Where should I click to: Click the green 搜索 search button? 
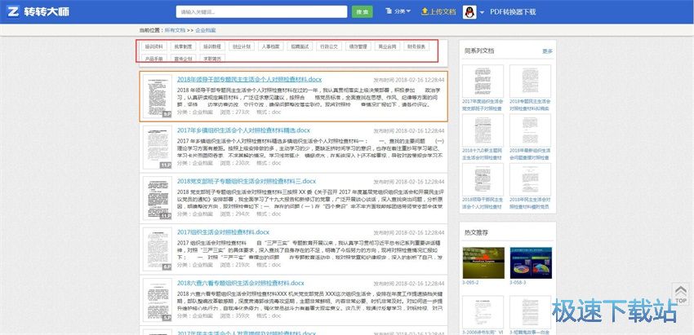tap(362, 12)
